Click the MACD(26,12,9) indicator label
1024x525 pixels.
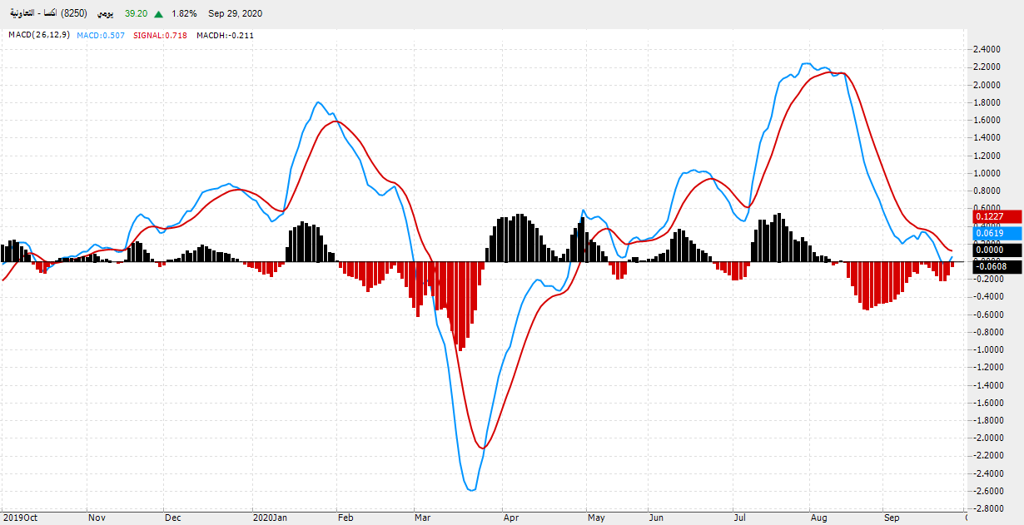point(39,35)
